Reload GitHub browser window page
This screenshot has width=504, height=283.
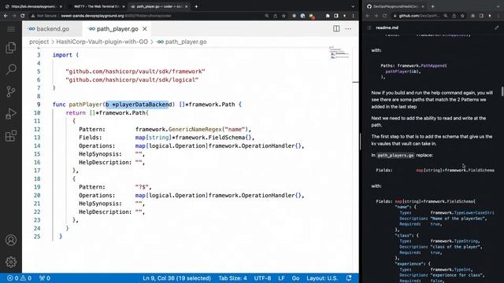(384, 16)
